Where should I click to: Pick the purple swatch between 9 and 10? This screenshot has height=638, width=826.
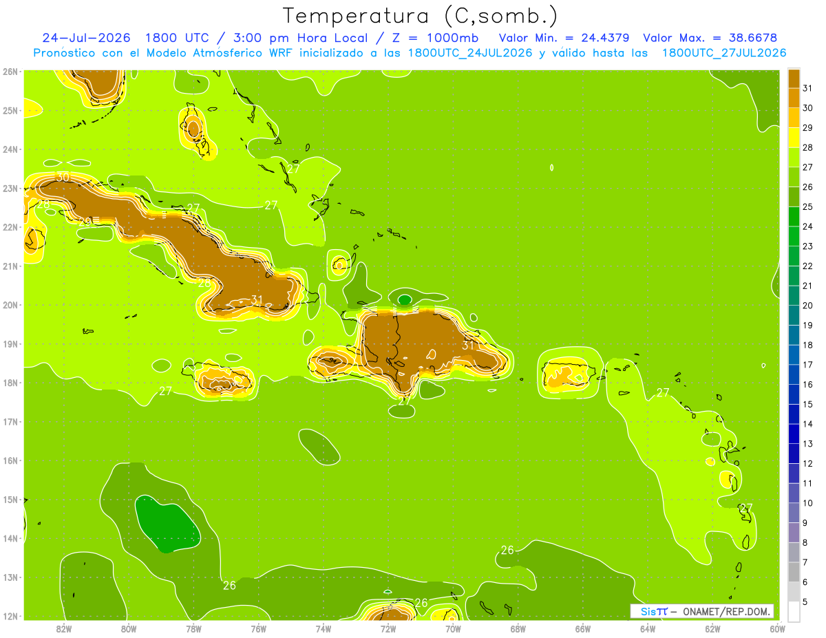pos(794,512)
